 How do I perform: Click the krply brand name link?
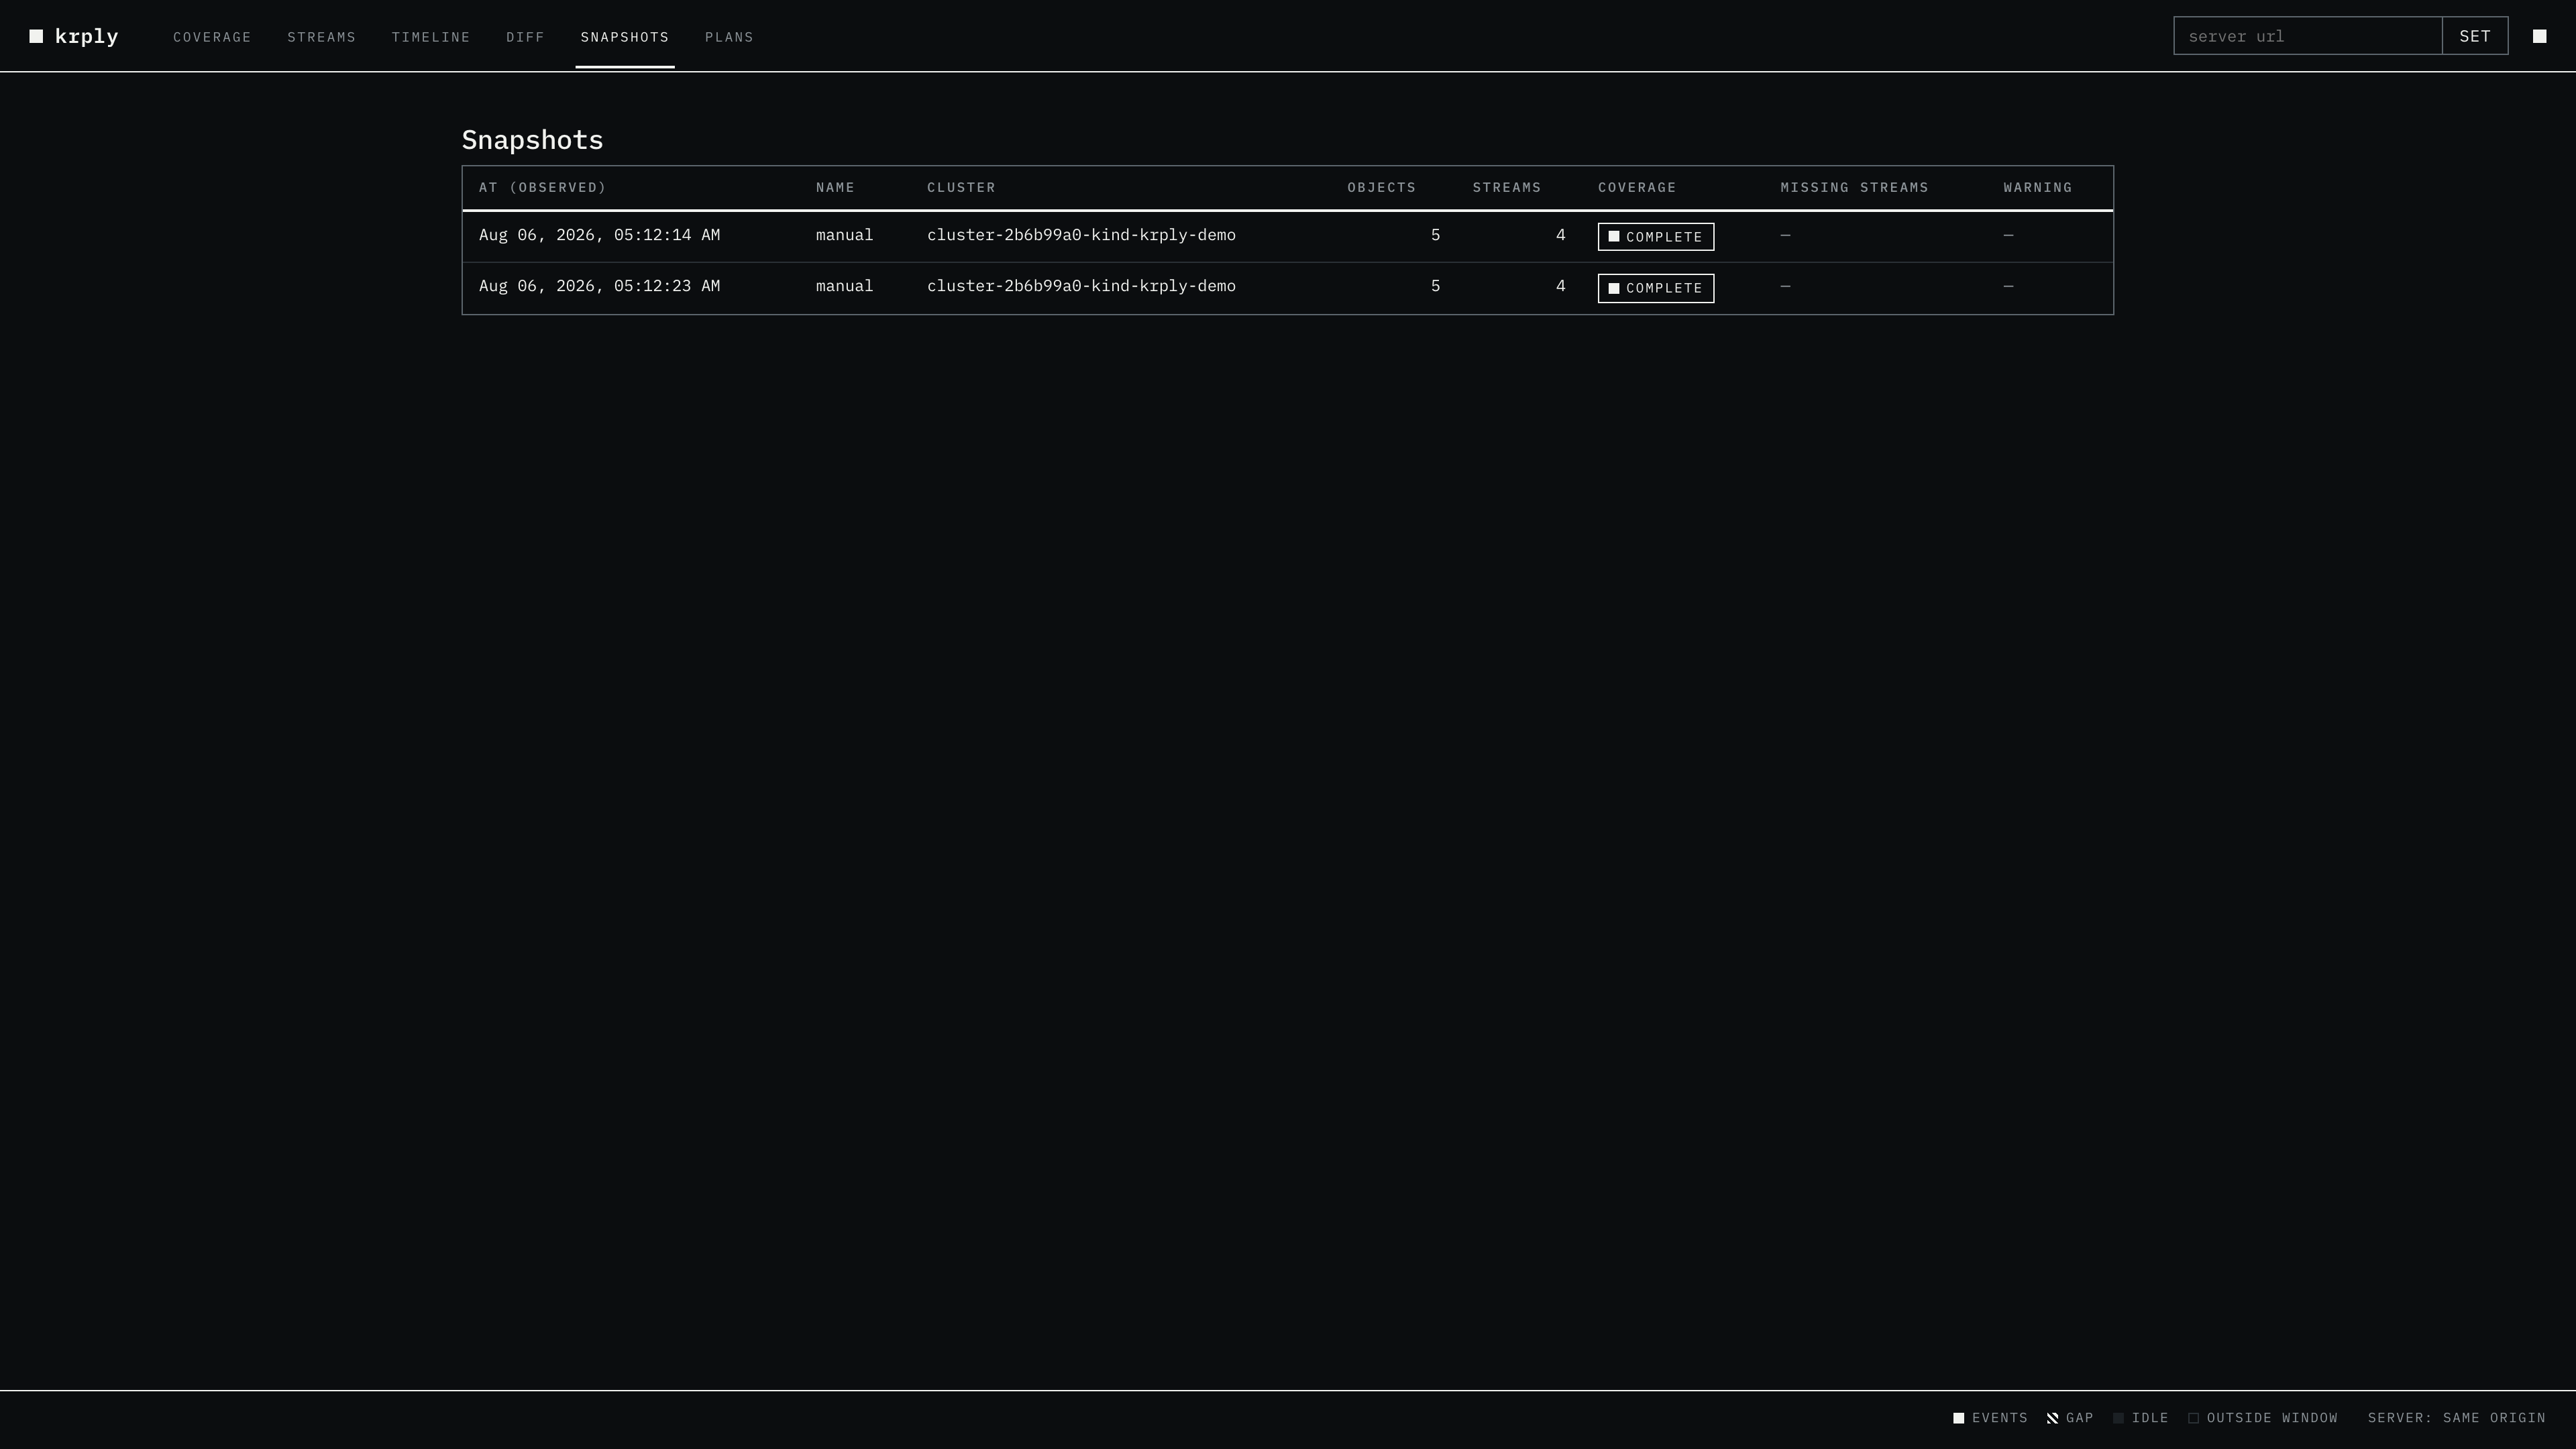click(86, 37)
